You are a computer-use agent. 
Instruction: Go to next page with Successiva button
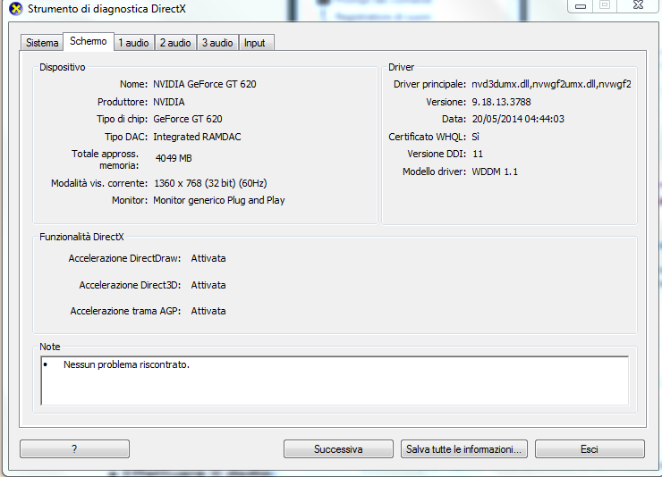338,448
